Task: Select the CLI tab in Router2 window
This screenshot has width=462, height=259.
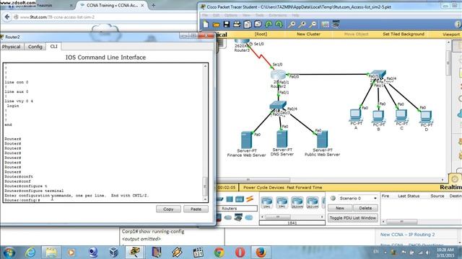Action: click(53, 46)
